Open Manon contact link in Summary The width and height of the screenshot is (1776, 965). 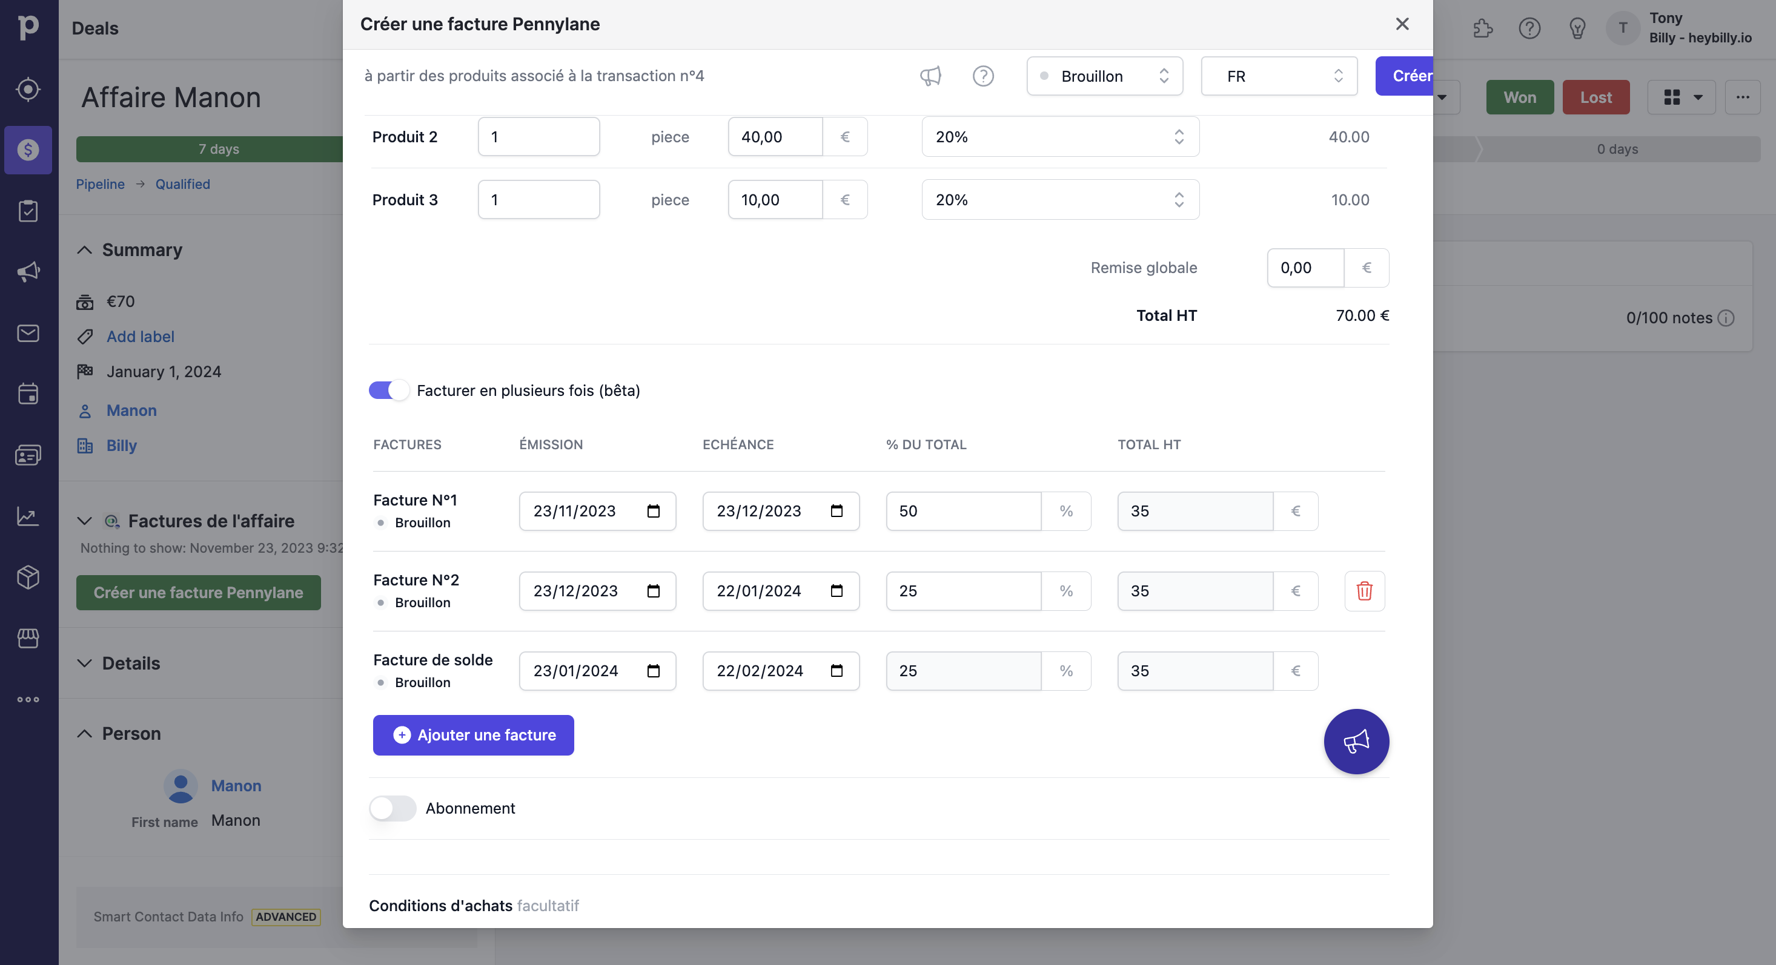(x=131, y=410)
